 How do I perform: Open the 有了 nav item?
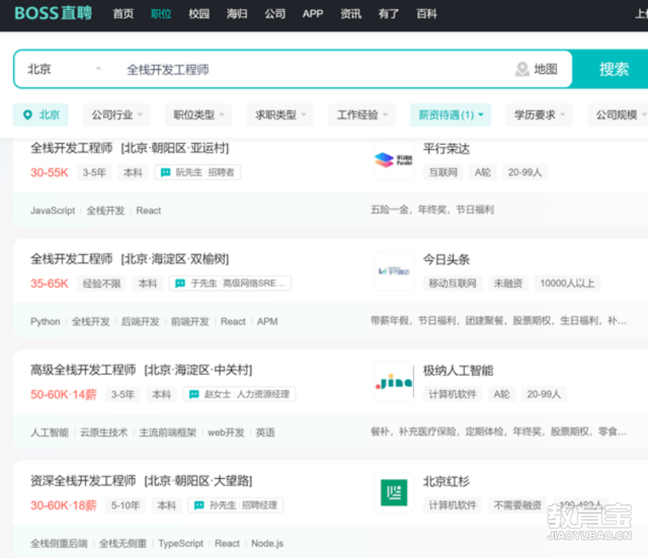tap(388, 14)
